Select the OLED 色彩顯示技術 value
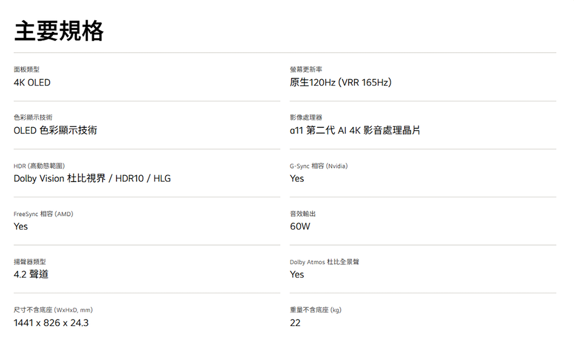574x355 pixels. click(x=55, y=130)
